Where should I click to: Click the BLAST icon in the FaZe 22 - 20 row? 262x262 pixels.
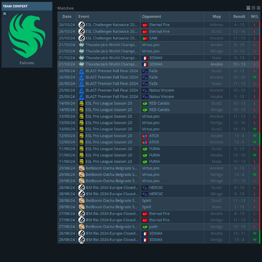(82, 77)
